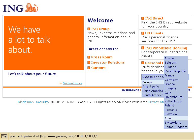
Task: Click the INSURANCE text in the bottom bar
Action: click(131, 90)
